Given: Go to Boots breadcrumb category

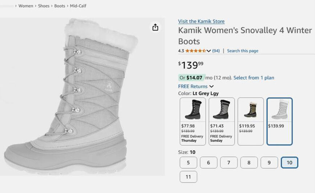Looking at the screenshot, I should coord(60,6).
